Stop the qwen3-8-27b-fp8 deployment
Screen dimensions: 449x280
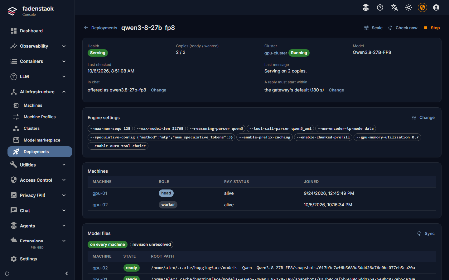coord(432,28)
